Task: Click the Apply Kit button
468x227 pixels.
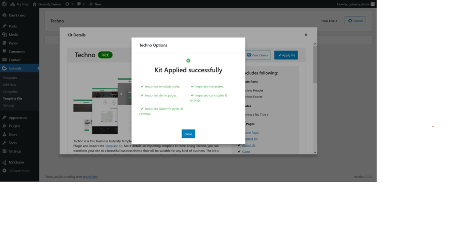Action: pos(286,55)
